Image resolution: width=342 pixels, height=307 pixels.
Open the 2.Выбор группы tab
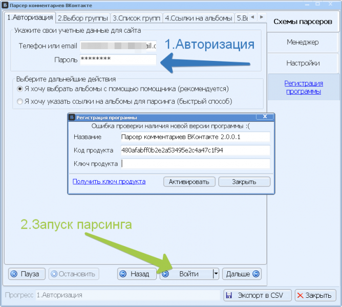pyautogui.click(x=83, y=18)
